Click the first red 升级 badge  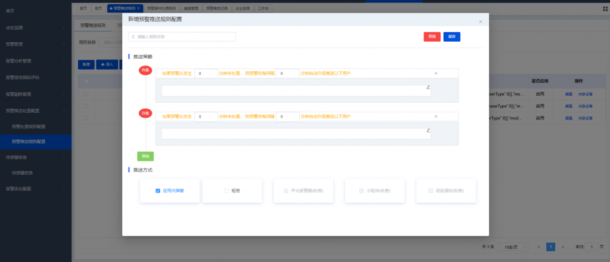145,71
